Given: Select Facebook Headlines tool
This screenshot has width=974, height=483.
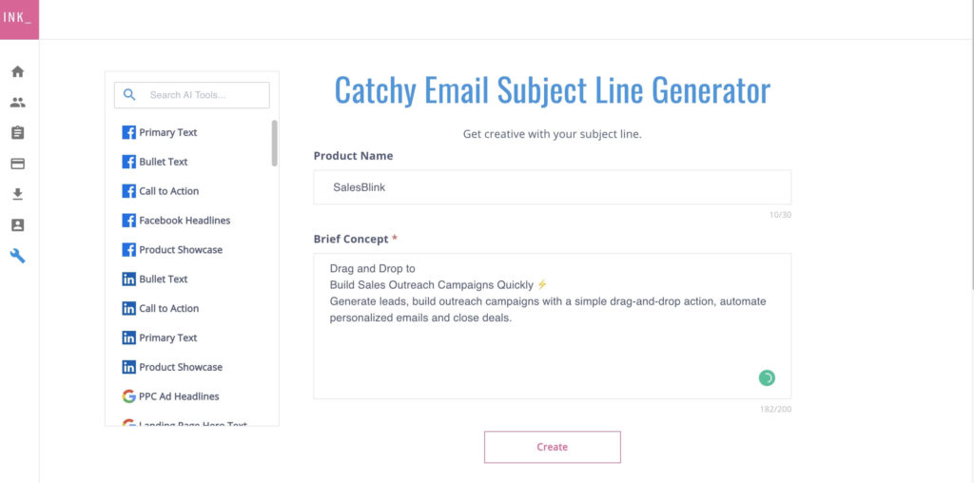Looking at the screenshot, I should point(176,221).
